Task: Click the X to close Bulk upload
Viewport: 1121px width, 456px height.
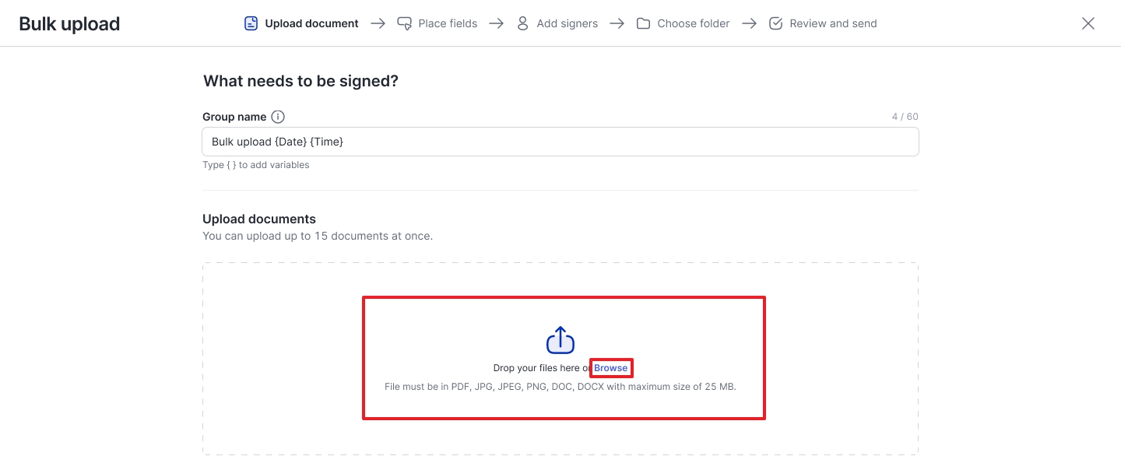Action: 1088,23
